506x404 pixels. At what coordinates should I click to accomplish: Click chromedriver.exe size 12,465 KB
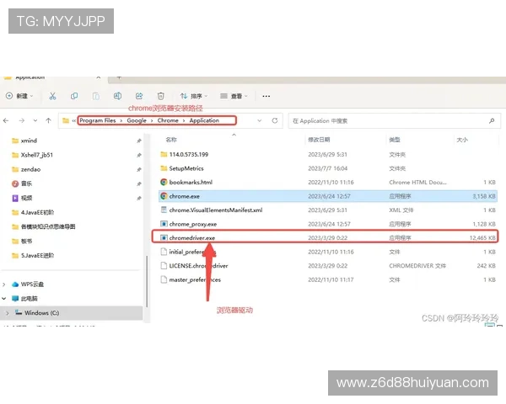coord(482,237)
